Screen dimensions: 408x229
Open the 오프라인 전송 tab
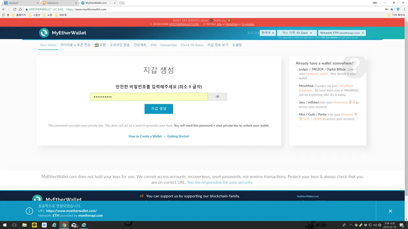[120, 45]
